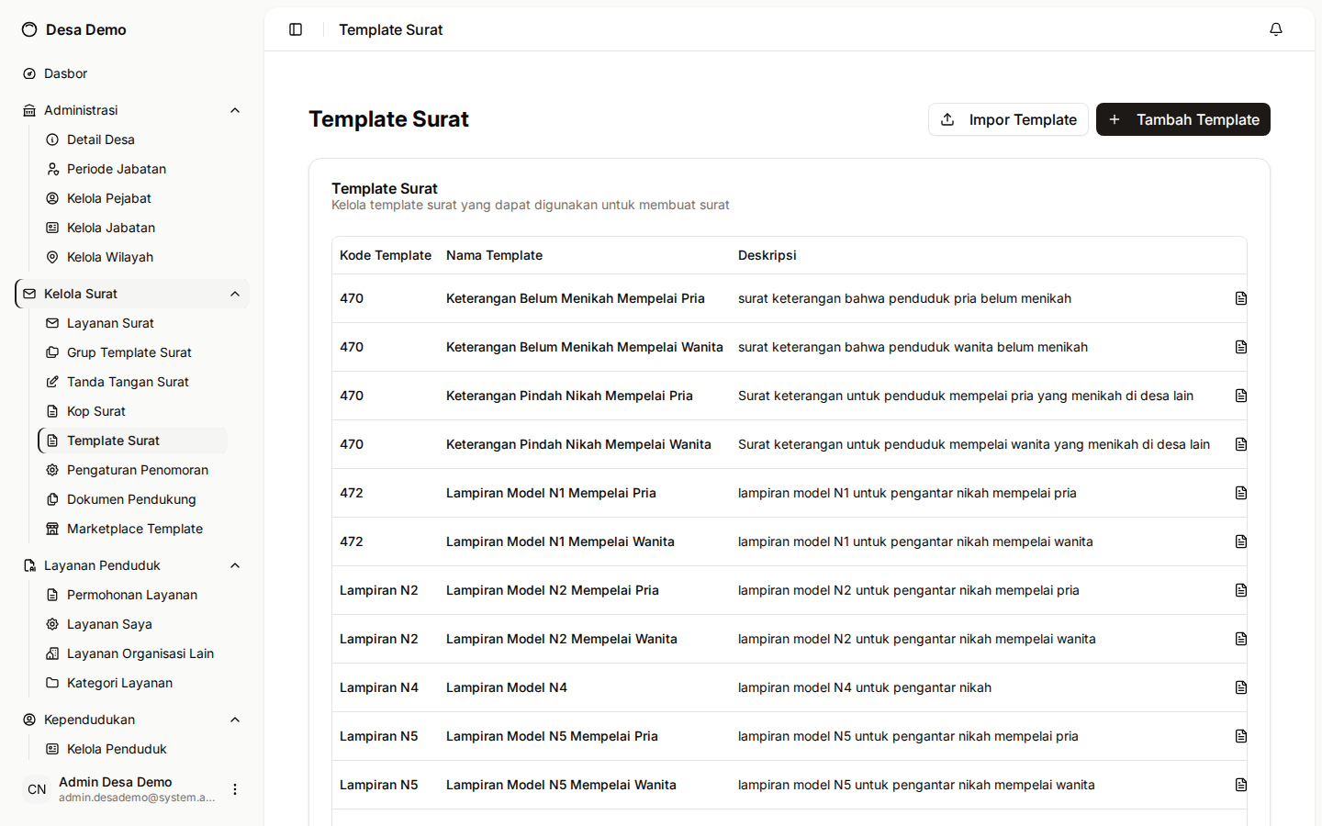Navigate to Kelola Pejabat
Image resolution: width=1322 pixels, height=826 pixels.
[x=132, y=198]
